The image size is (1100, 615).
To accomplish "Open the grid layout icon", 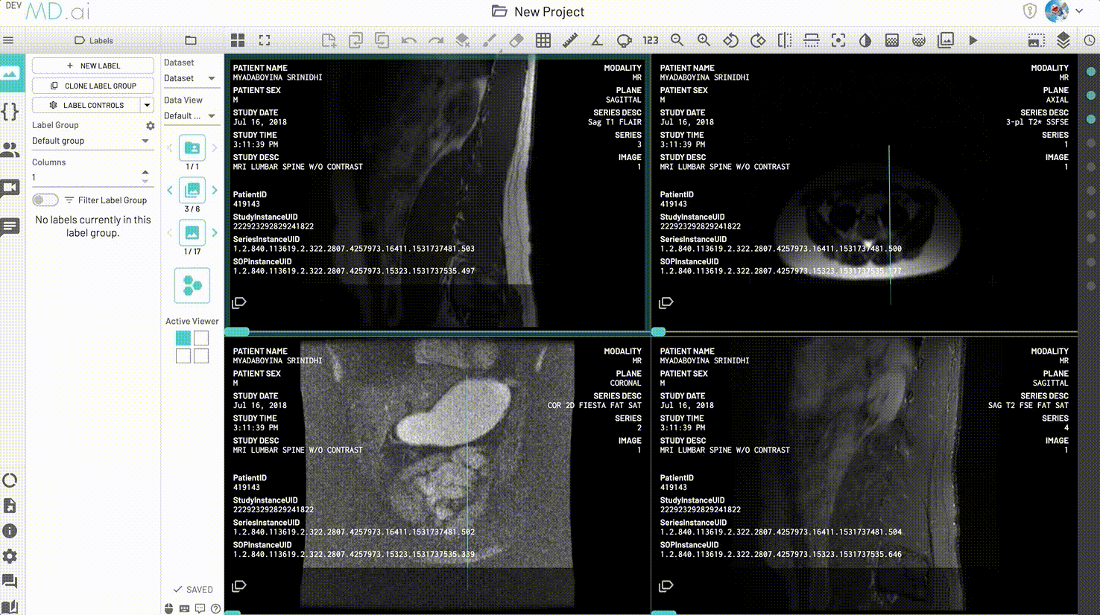I will pyautogui.click(x=238, y=40).
